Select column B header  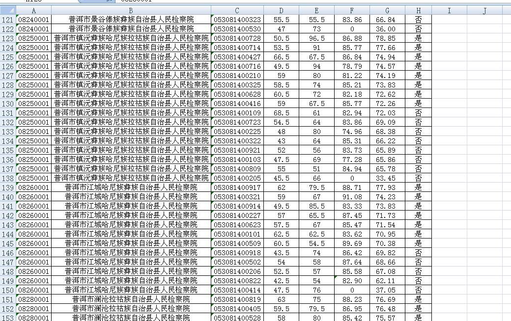coord(131,11)
